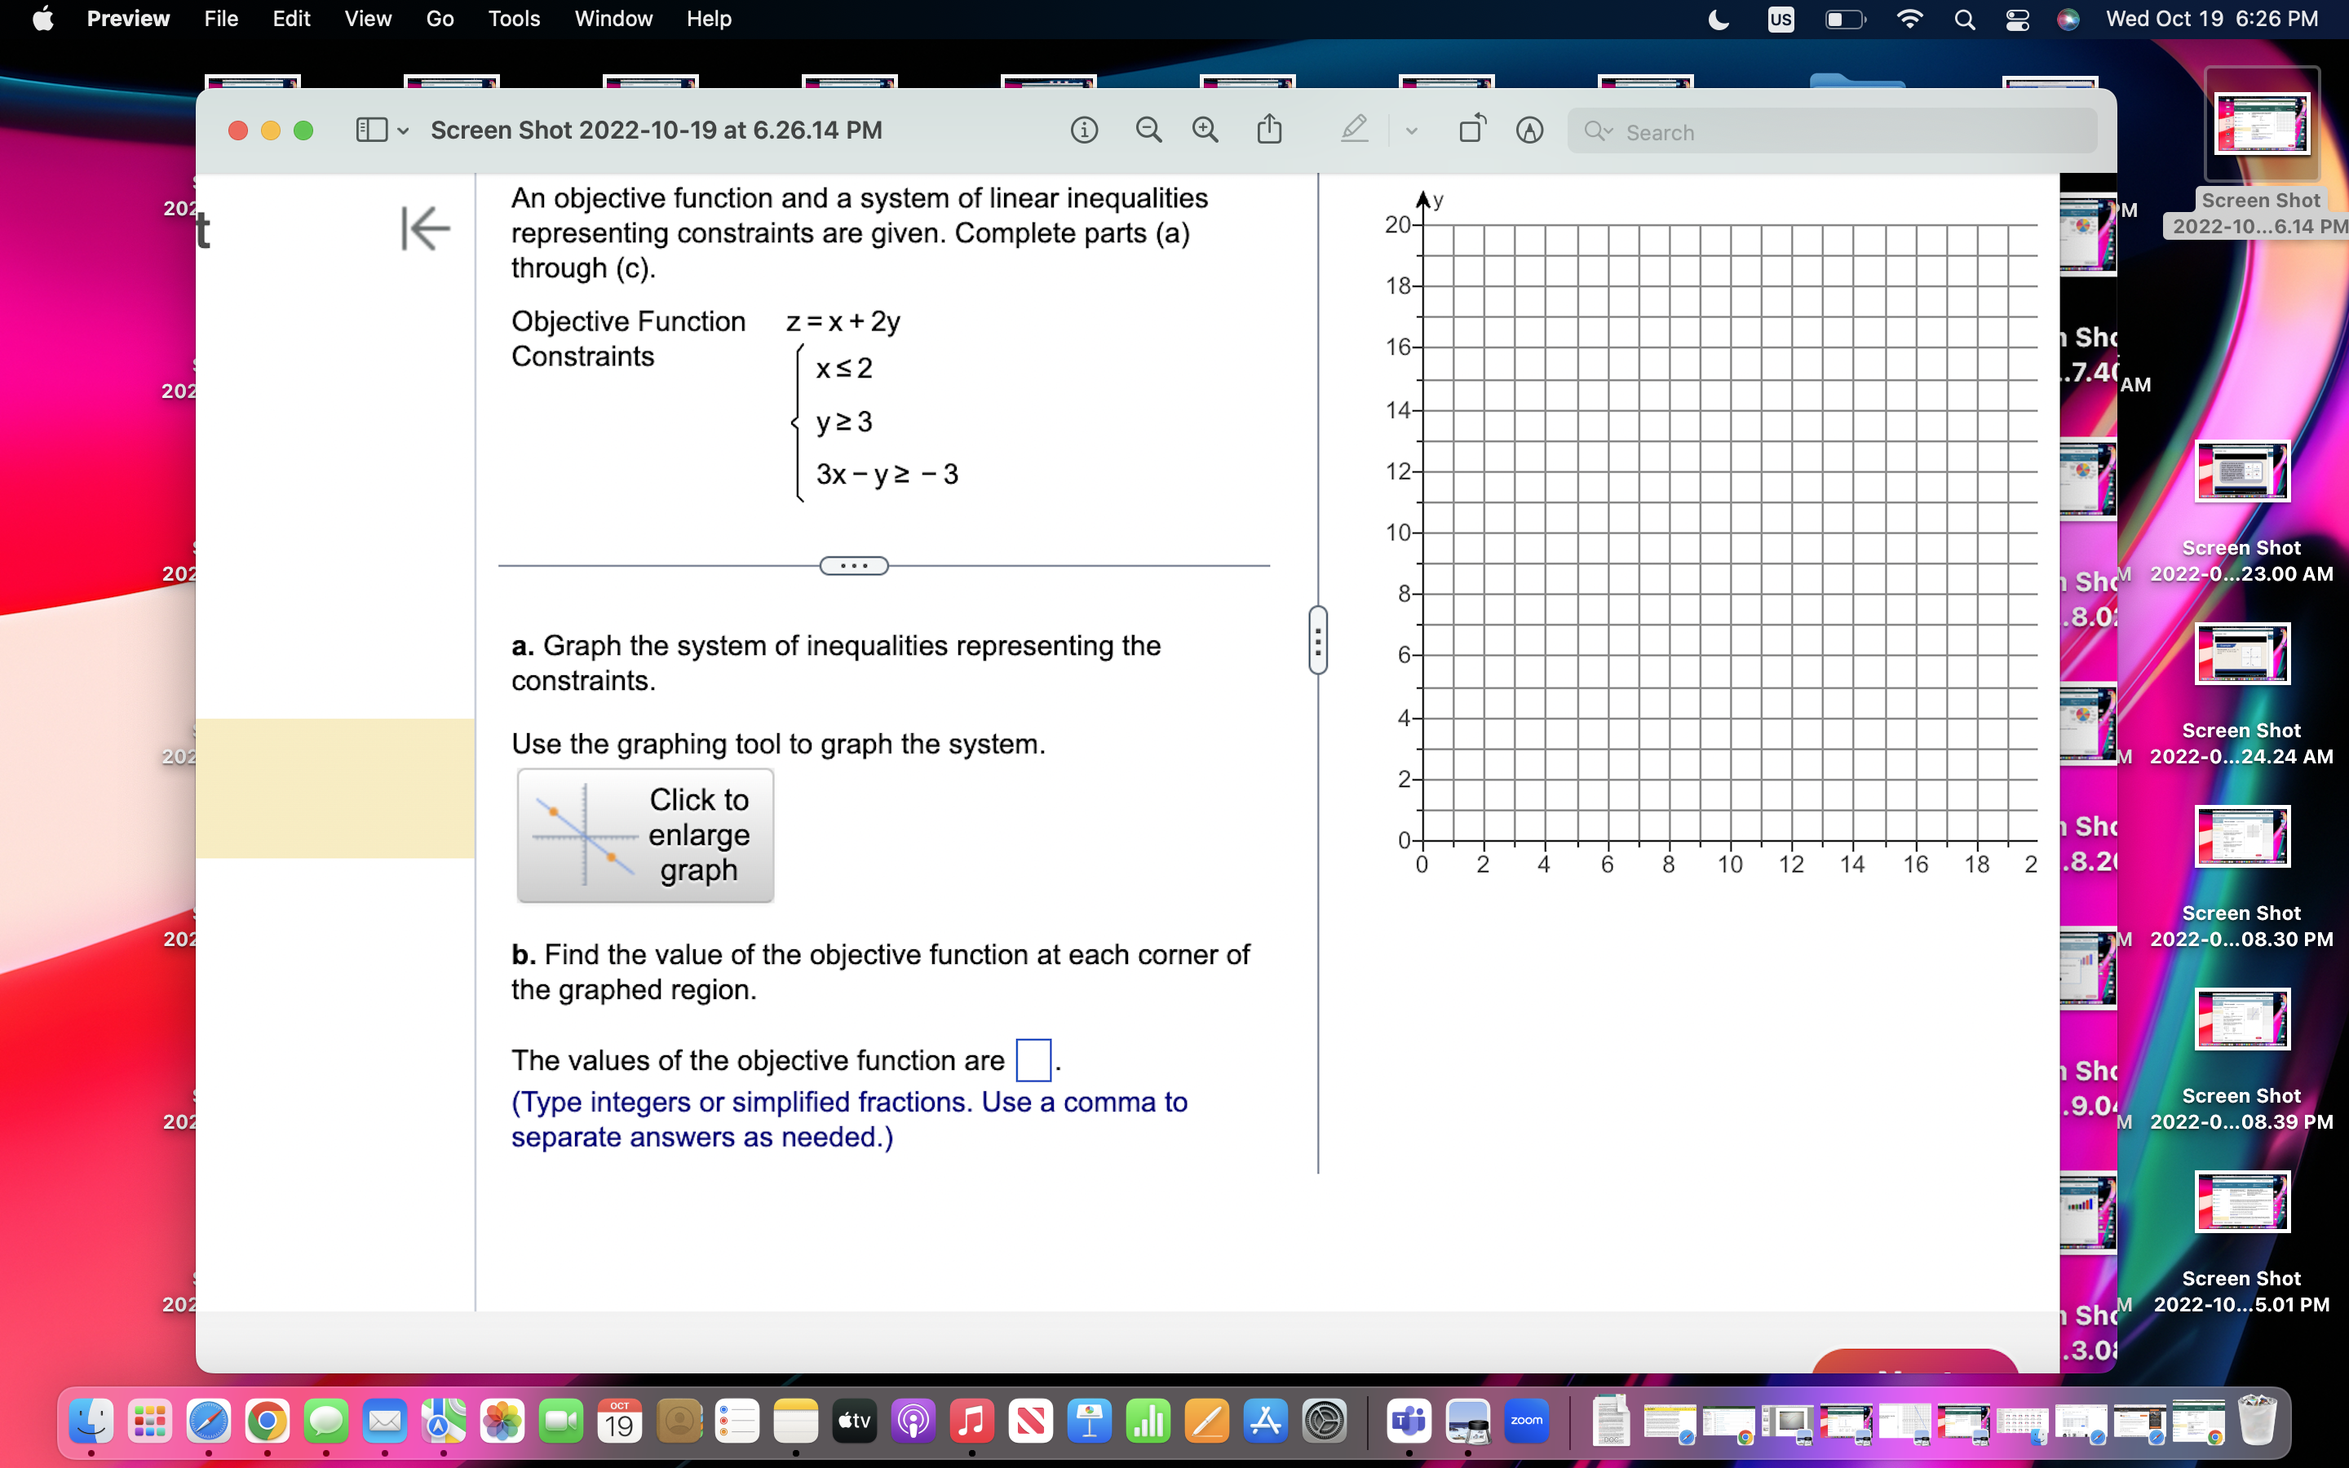Select the Markup pen highlight tool
This screenshot has width=2349, height=1468.
pyautogui.click(x=1354, y=130)
